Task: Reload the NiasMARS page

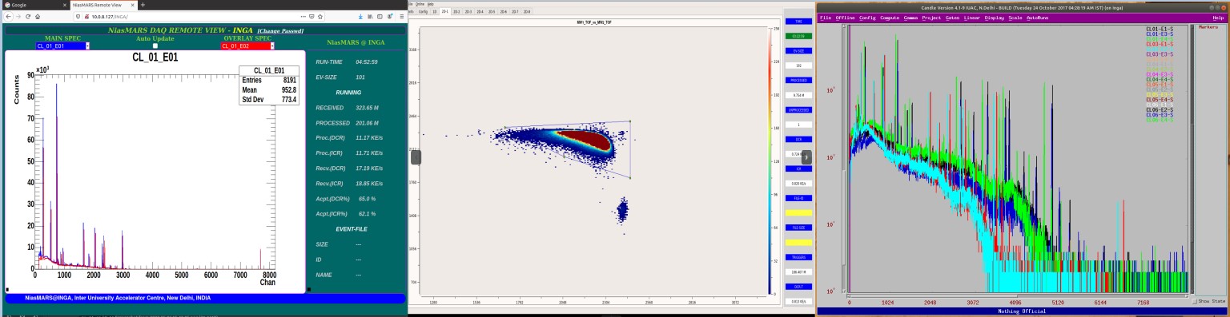Action: [28, 16]
